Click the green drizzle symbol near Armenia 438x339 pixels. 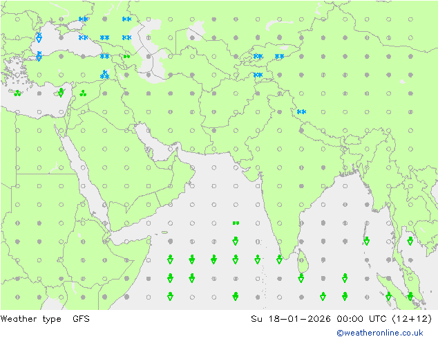click(x=127, y=57)
